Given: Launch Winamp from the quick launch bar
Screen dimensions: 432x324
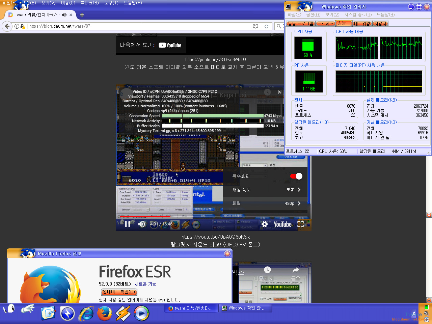Looking at the screenshot, I should (x=123, y=314).
